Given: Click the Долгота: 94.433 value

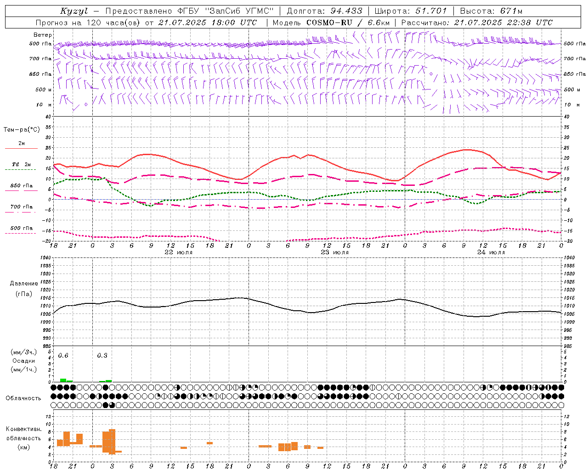Looking at the screenshot, I should coord(325,11).
